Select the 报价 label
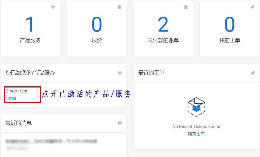Image resolution: width=260 pixels, height=157 pixels. (x=97, y=40)
